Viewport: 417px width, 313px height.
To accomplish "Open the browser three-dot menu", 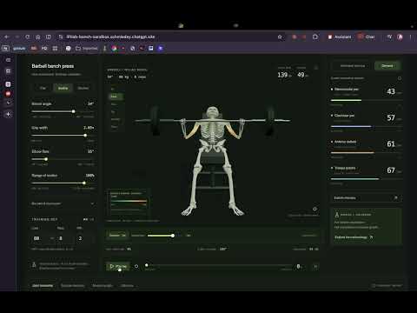I will tap(410, 37).
